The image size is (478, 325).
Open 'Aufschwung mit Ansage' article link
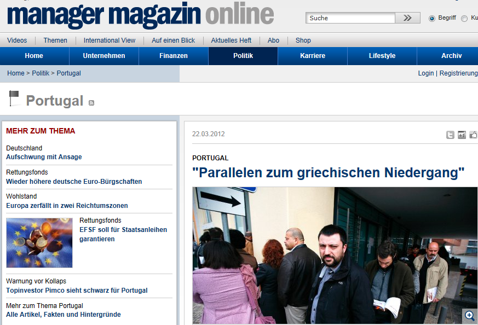[x=44, y=157]
